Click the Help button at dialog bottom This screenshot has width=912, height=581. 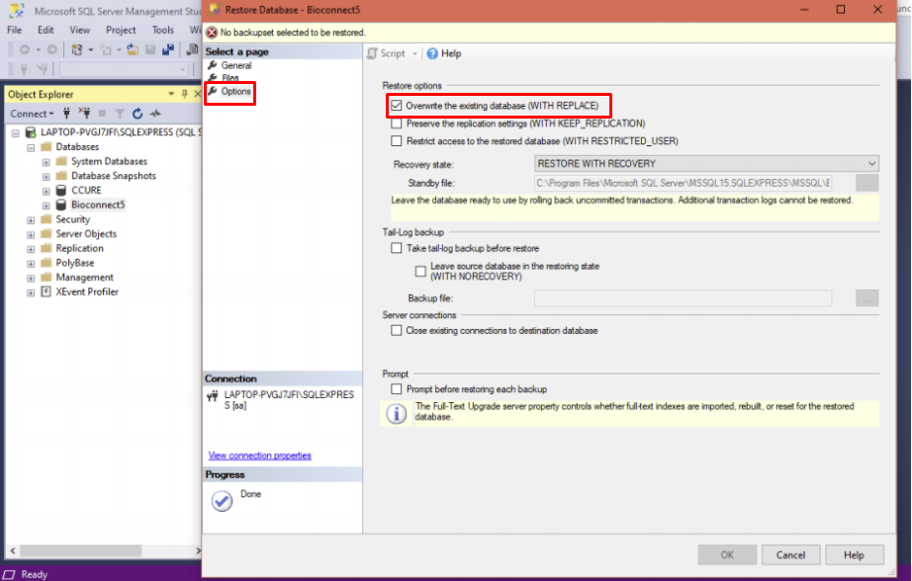[x=854, y=555]
